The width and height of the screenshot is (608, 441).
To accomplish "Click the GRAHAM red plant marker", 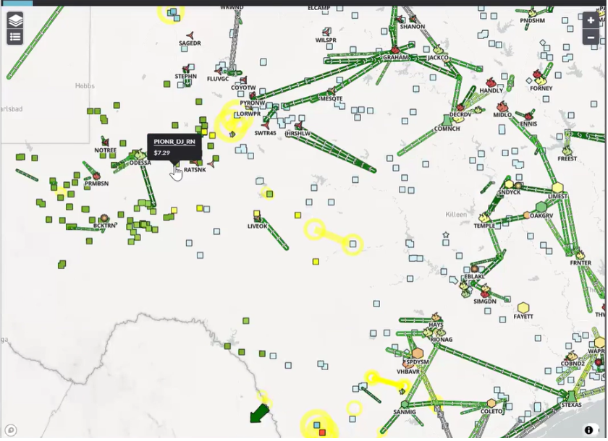I will [395, 49].
